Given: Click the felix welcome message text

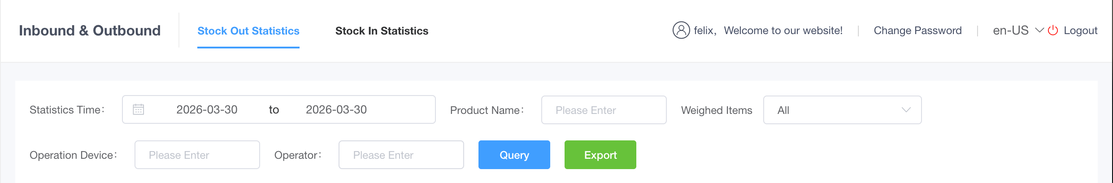Looking at the screenshot, I should [x=768, y=30].
